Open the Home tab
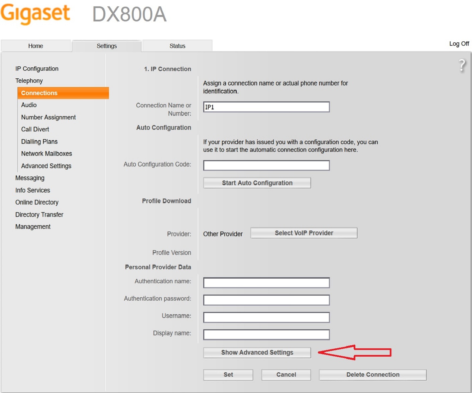This screenshot has width=472, height=393. (36, 46)
